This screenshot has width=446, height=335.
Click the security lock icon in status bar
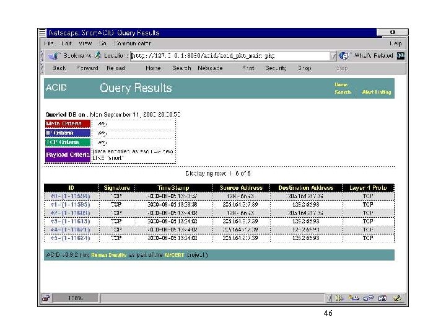[46, 298]
